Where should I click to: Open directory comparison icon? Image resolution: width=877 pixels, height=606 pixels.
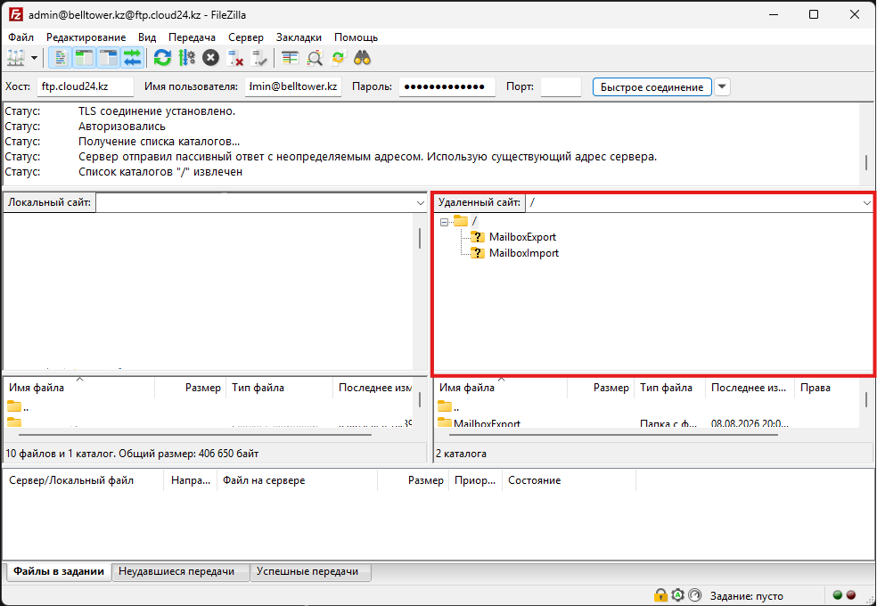[315, 58]
